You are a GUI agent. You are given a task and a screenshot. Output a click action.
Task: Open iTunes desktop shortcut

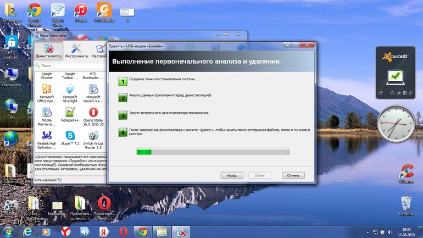81,12
